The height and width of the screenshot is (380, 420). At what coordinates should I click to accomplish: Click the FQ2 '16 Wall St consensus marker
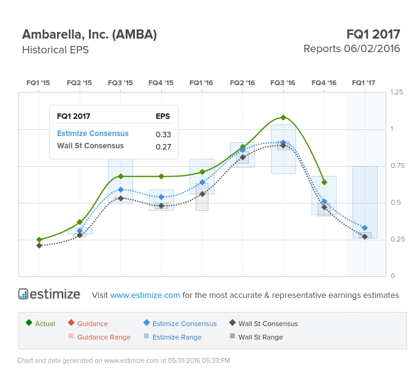pos(243,157)
